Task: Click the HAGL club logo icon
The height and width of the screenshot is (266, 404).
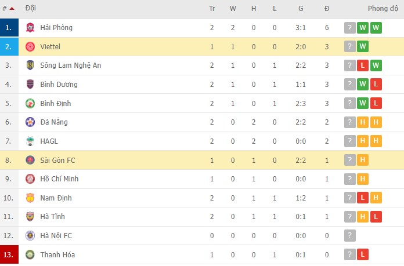Action: pos(30,141)
